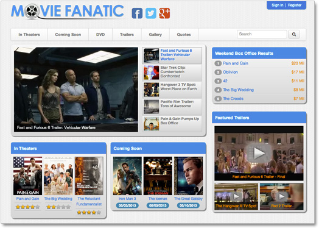Click The Big Wedding title under poster
Viewport: 319px width, 228px height.
pyautogui.click(x=58, y=199)
